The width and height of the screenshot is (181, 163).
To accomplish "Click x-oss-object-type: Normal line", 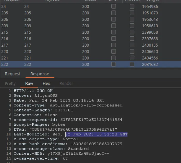I will (x=46, y=139).
